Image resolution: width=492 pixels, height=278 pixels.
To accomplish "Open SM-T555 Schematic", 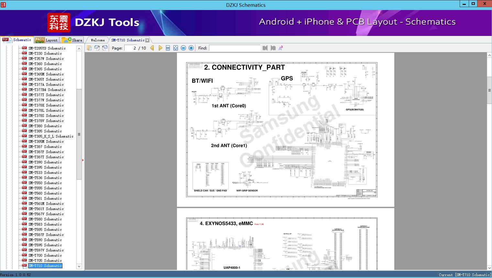I will pyautogui.click(x=45, y=188).
